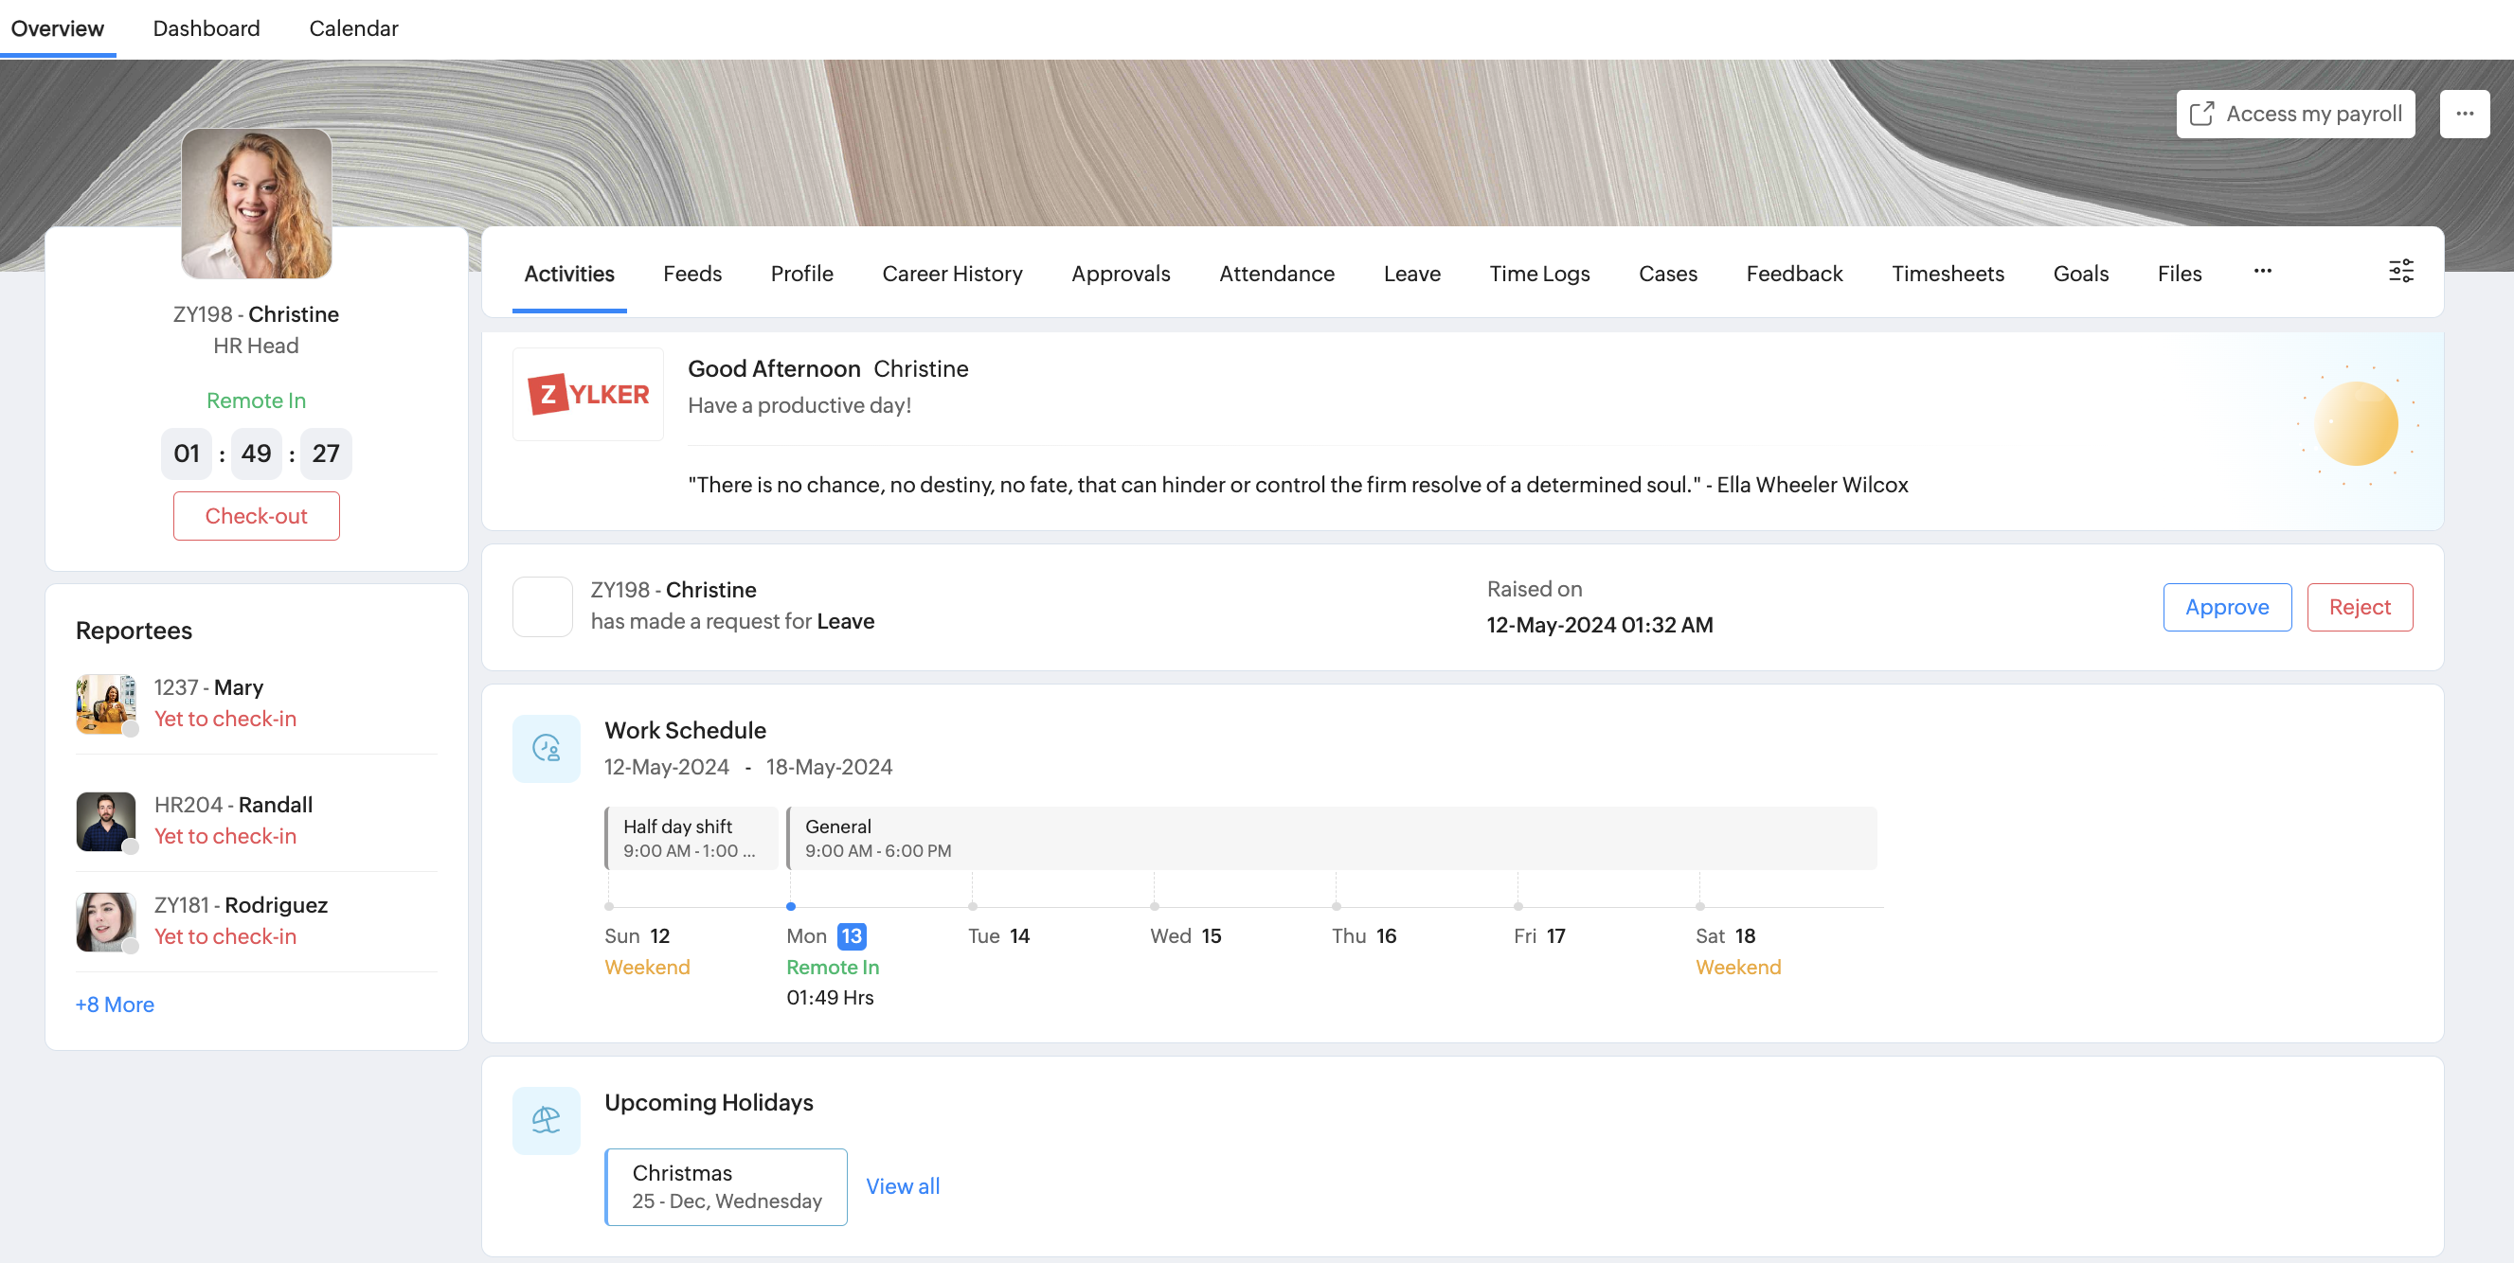Open the Time Logs tab
2514x1263 pixels.
click(1539, 273)
